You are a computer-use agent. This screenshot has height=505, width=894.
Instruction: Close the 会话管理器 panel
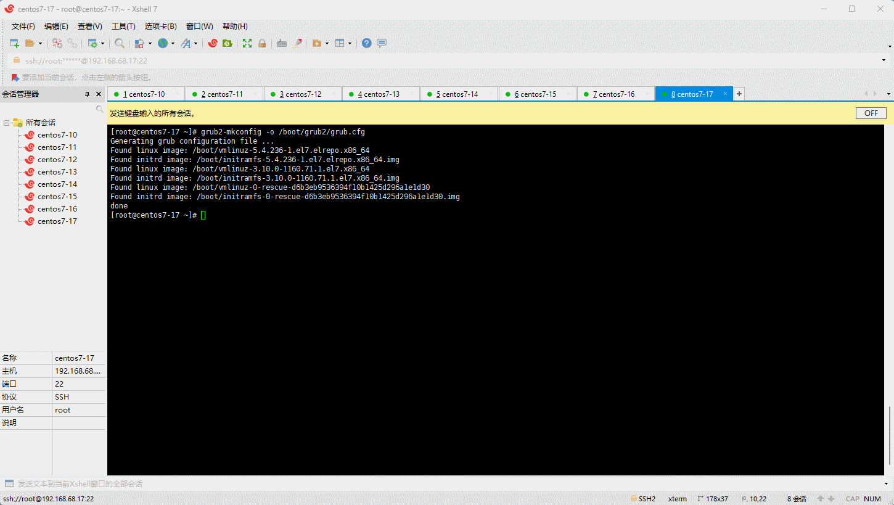click(99, 94)
